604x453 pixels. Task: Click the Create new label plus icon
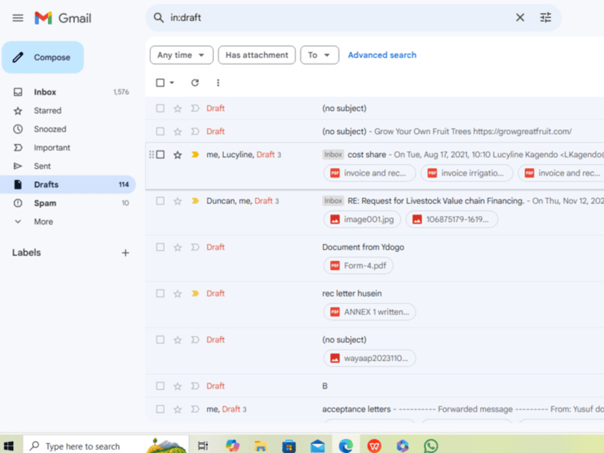[125, 252]
